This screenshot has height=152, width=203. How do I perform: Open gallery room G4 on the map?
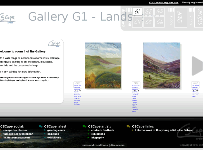(137, 22)
